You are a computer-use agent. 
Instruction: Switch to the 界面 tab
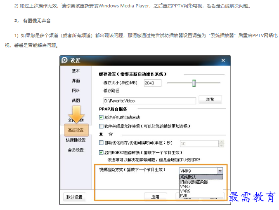pyautogui.click(x=76, y=81)
